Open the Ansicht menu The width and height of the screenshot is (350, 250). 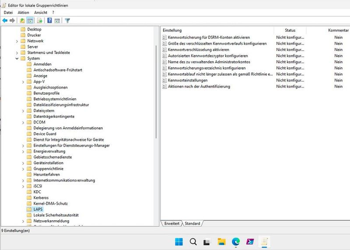click(x=41, y=13)
